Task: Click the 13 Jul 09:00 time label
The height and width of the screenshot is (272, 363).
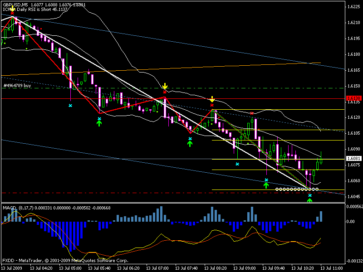Action: point(245,268)
